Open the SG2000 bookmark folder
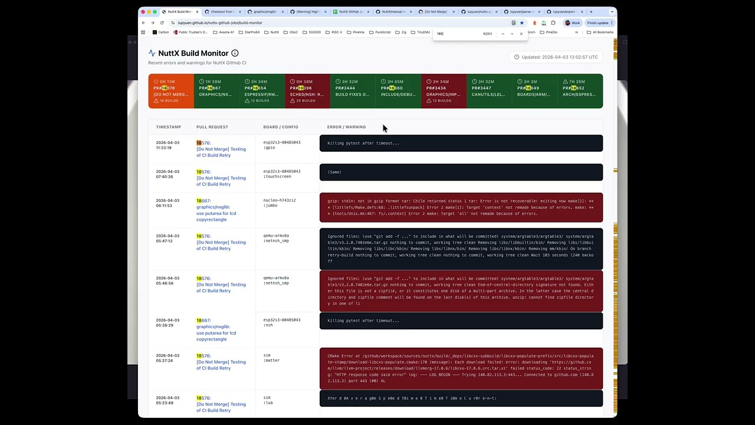This screenshot has height=425, width=755. [x=311, y=32]
